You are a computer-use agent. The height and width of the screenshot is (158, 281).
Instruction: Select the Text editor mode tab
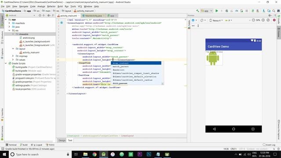click(70, 140)
